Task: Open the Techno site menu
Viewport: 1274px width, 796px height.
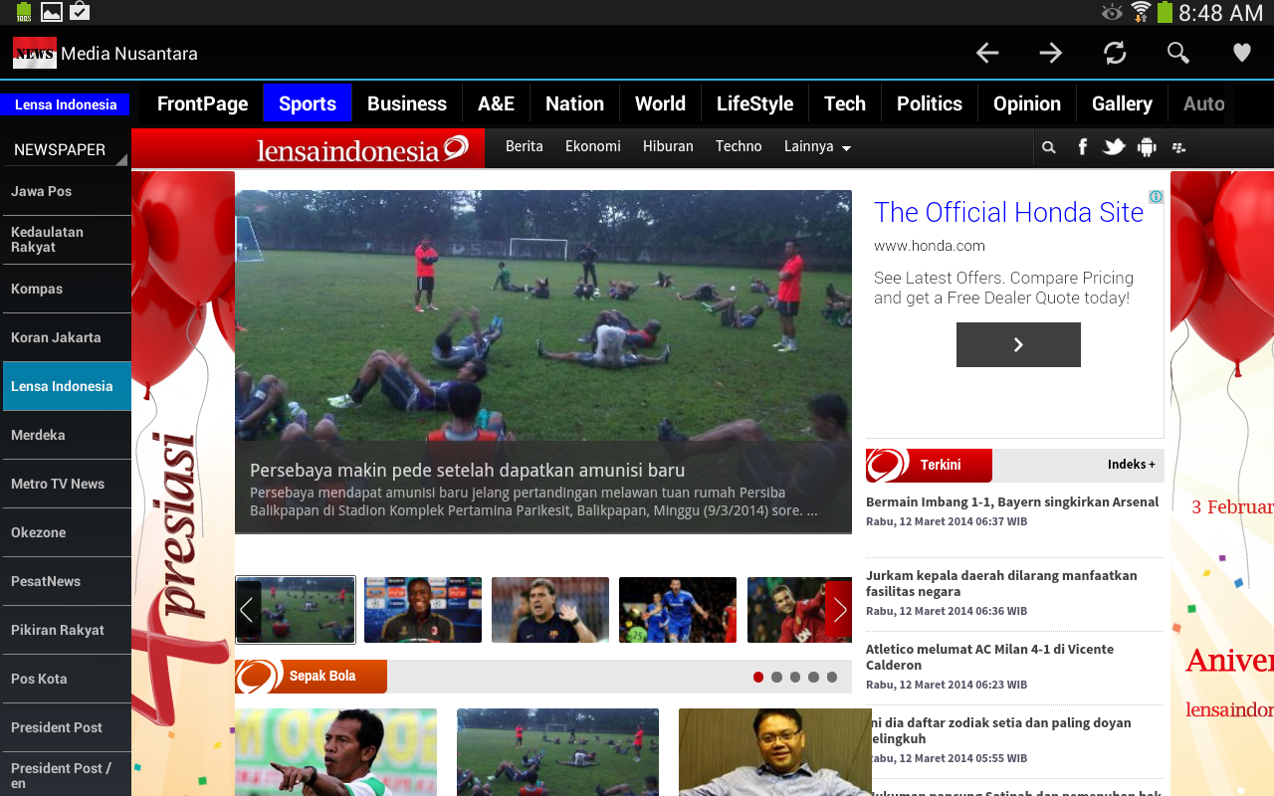Action: tap(739, 146)
